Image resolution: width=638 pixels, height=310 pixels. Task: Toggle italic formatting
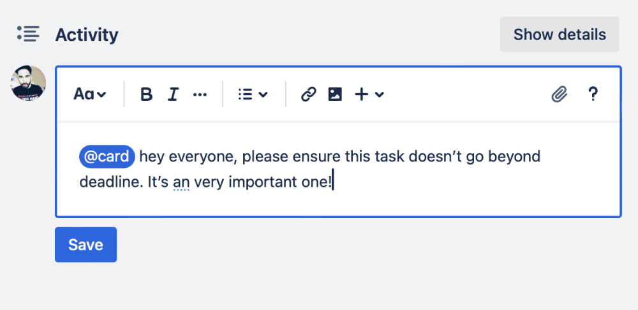[x=172, y=94]
